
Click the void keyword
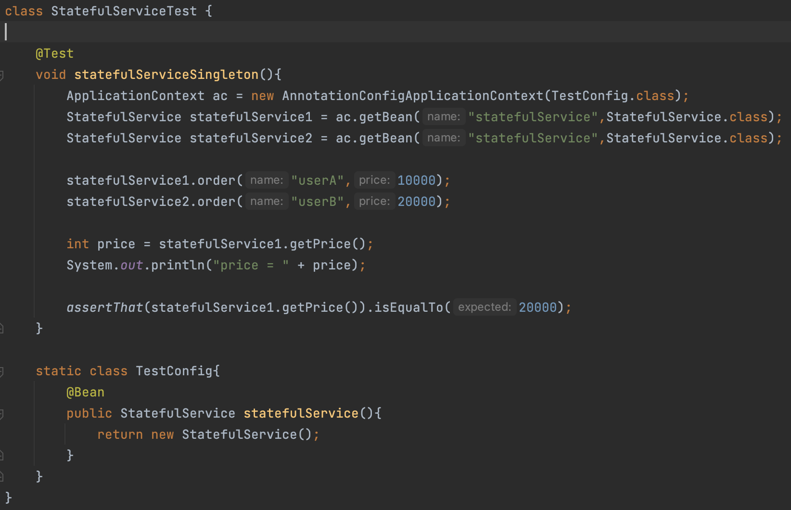coord(51,75)
